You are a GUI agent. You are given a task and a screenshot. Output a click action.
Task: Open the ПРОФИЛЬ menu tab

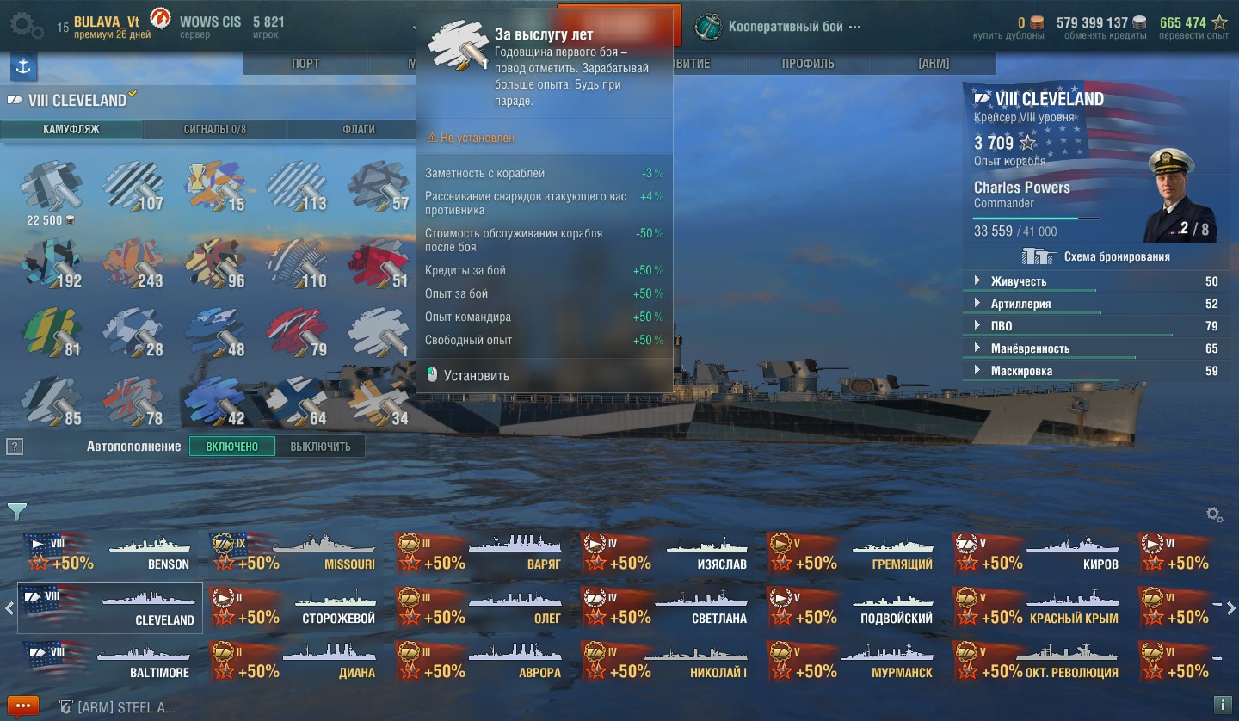coord(808,64)
